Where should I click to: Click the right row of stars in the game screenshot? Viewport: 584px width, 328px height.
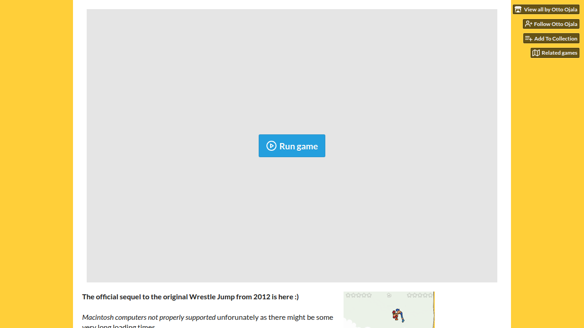point(420,295)
